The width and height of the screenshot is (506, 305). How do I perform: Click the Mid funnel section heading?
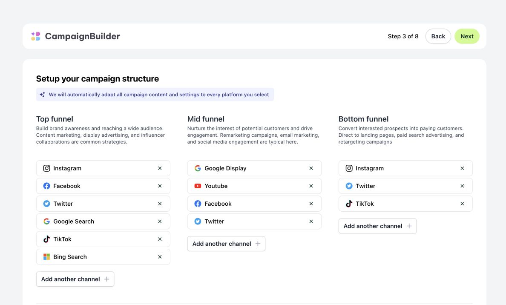[x=206, y=119]
